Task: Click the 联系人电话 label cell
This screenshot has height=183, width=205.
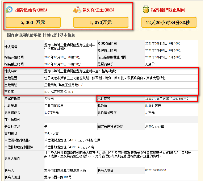Action: click(121, 170)
